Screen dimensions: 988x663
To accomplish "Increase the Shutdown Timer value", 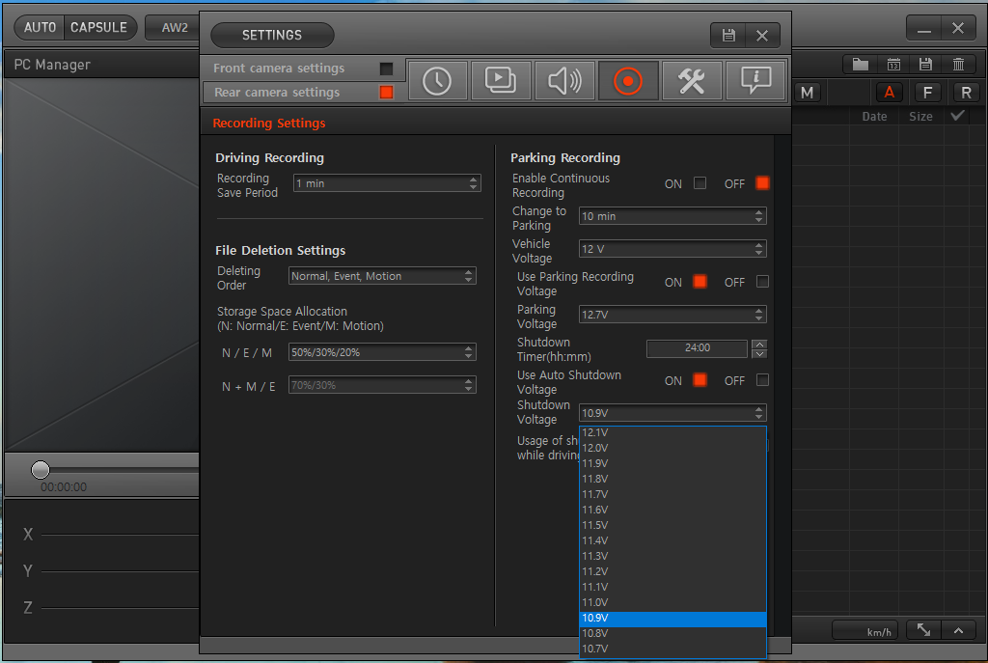I will click(x=759, y=345).
